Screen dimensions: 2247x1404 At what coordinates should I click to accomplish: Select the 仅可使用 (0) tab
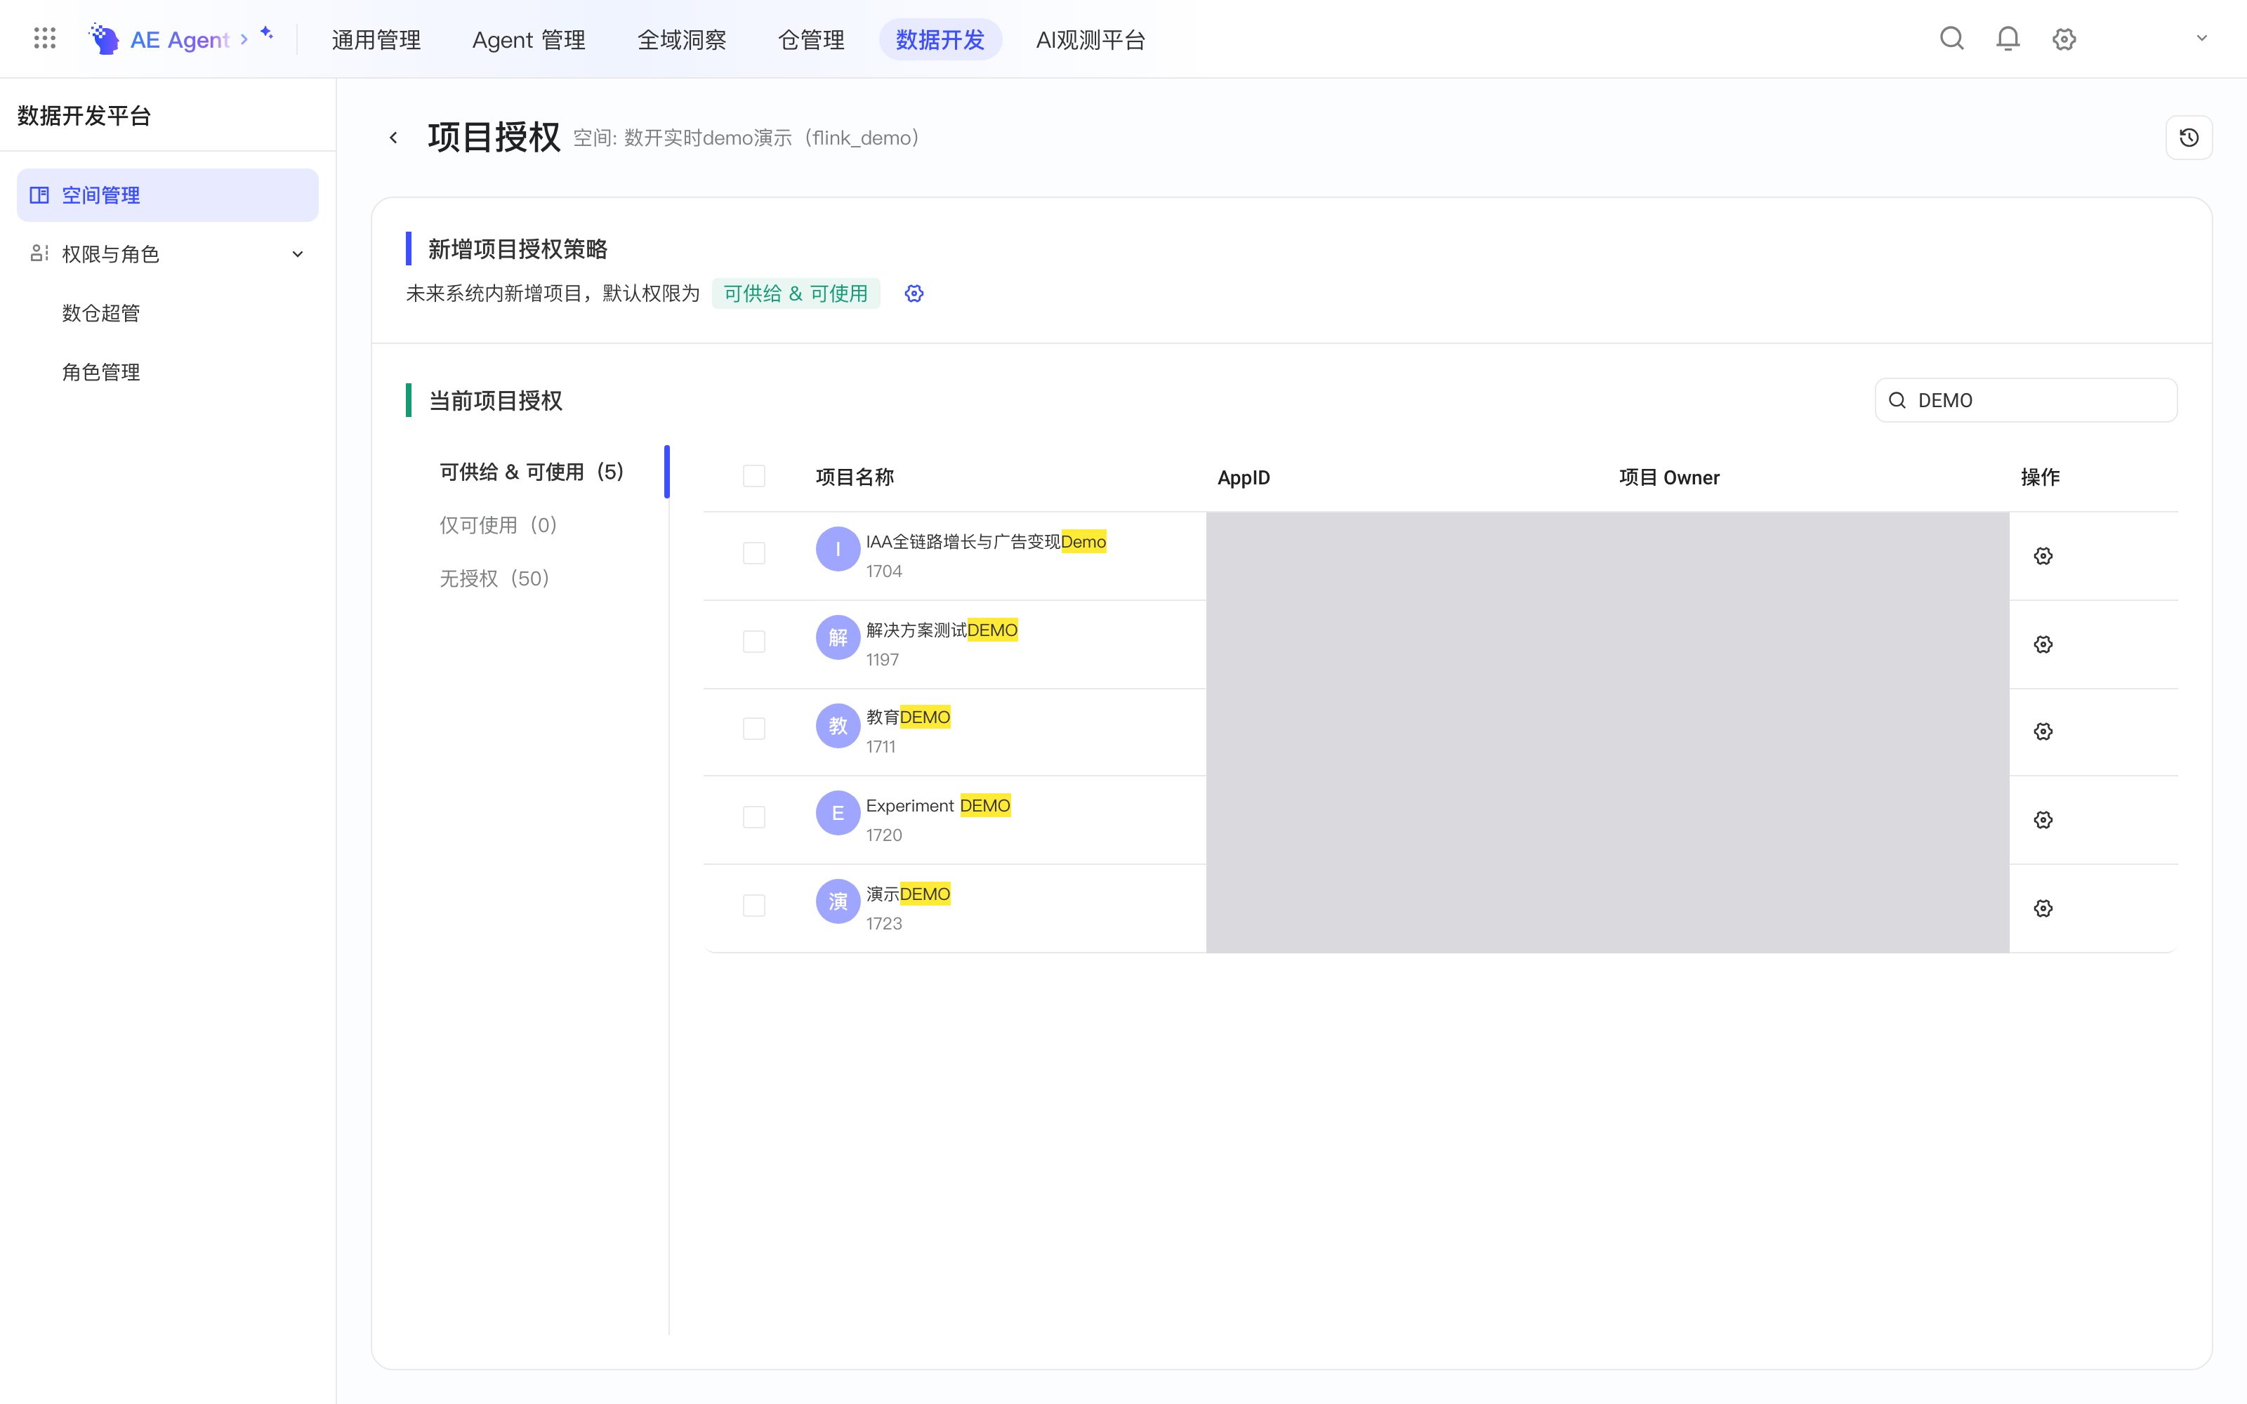[499, 524]
